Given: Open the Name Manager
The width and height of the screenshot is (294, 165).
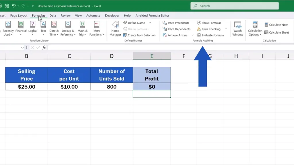Looking at the screenshot, I should tap(115, 29).
